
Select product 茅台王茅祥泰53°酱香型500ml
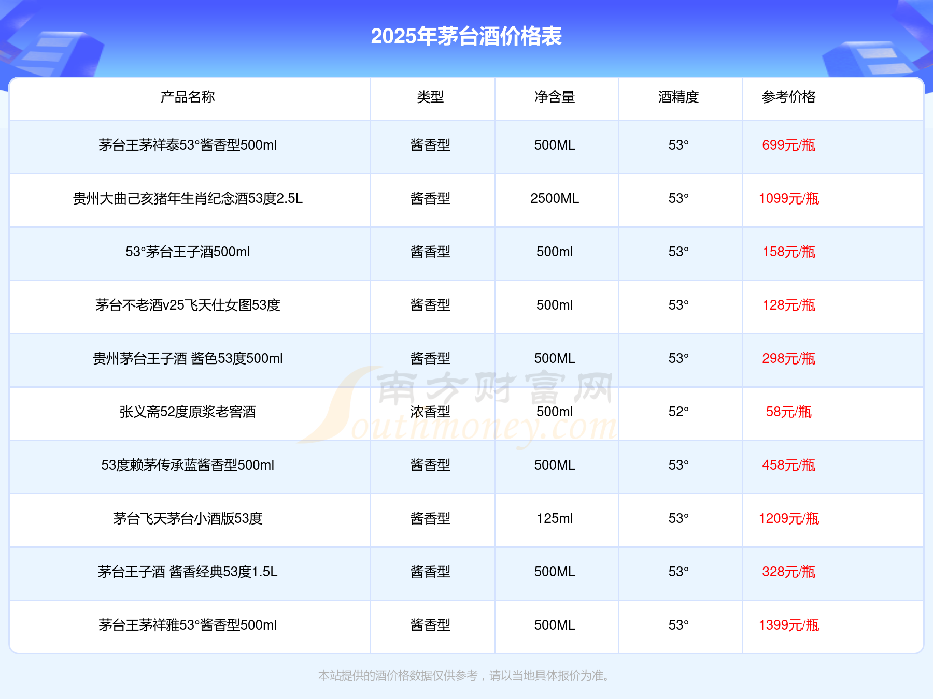(188, 145)
